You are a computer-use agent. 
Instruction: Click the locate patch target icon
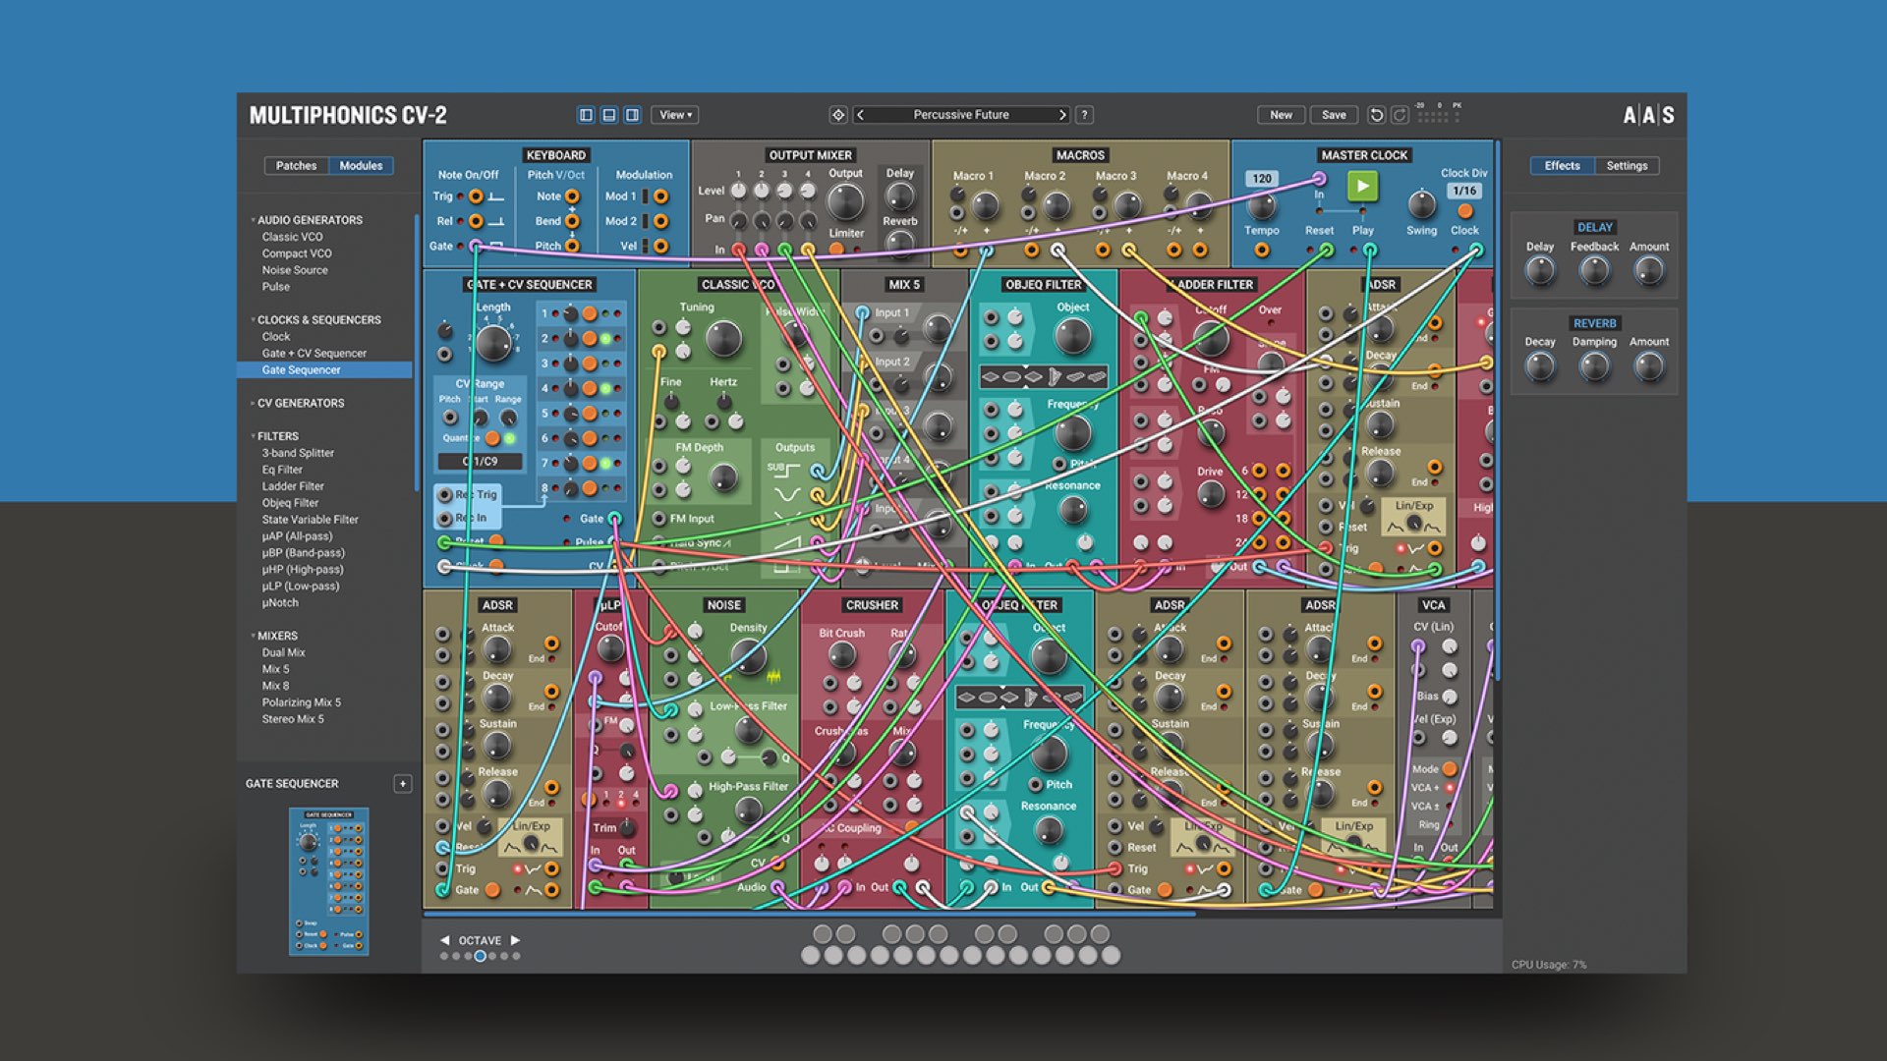[x=838, y=115]
